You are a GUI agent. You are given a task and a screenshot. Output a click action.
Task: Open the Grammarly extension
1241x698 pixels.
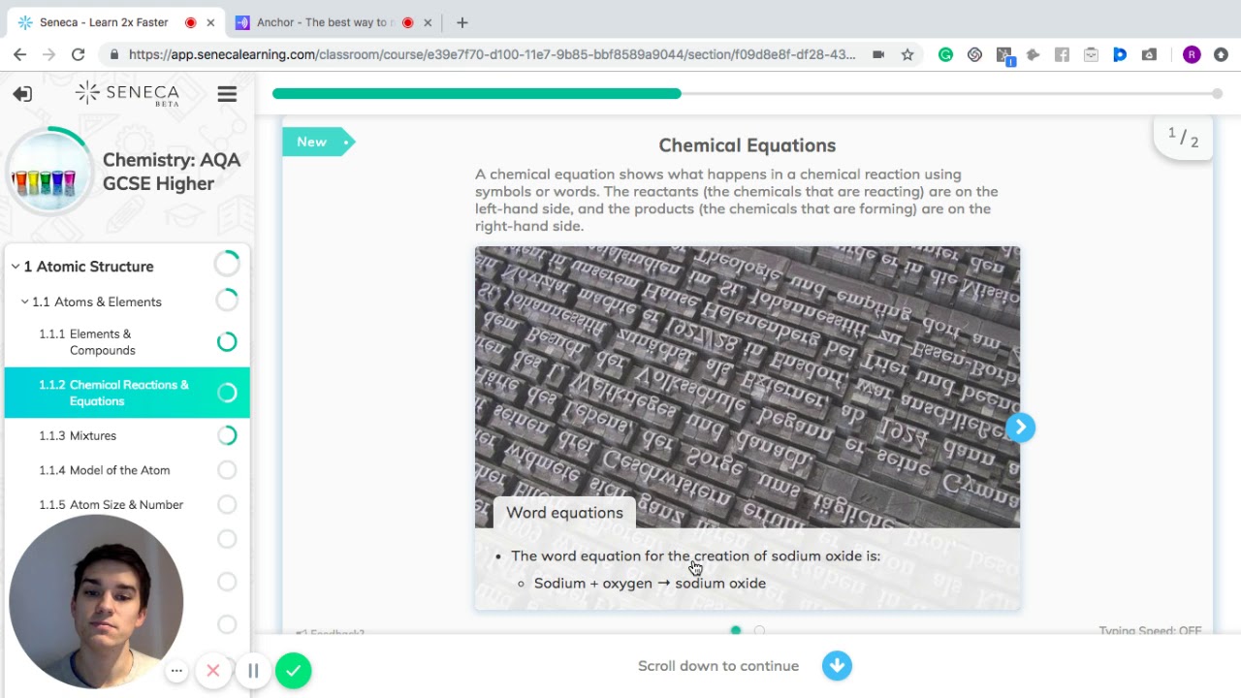pos(945,55)
